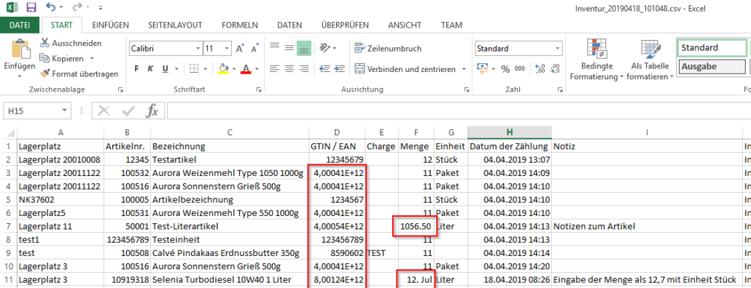
Task: Select Ausgabe cell style
Action: [x=711, y=66]
